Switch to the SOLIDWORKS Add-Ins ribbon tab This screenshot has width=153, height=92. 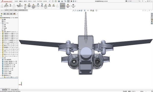(23, 10)
